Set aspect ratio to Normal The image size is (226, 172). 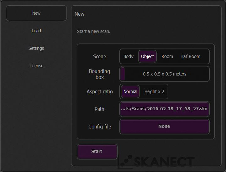130,91
